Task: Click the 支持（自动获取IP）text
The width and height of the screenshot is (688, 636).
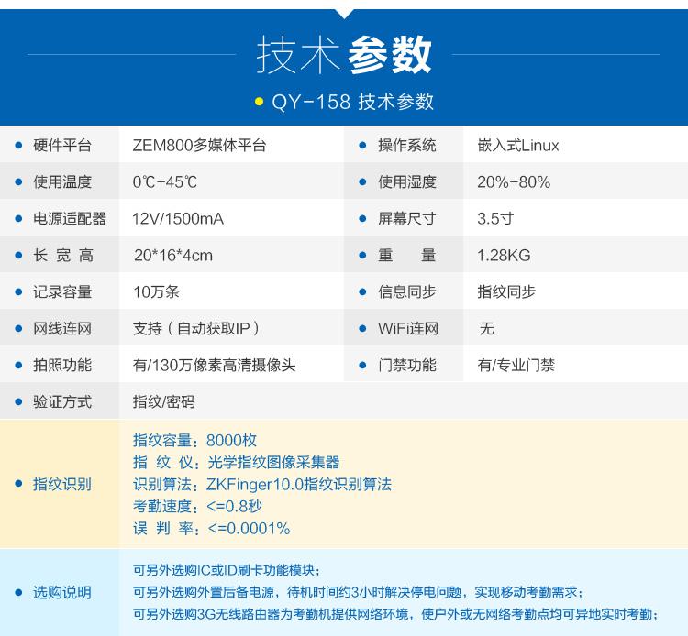Action: (196, 329)
